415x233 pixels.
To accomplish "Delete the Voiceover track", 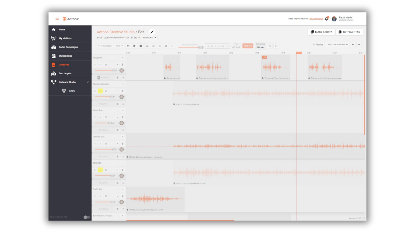I will (123, 65).
